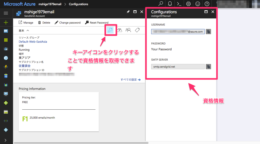The image size is (260, 144).
Task: Open the Tags icon in Essentials
Action: tap(137, 30)
